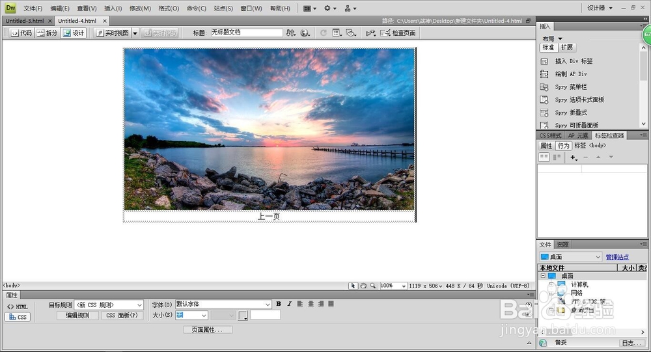The width and height of the screenshot is (651, 352).
Task: Open the 100% zoom dropdown
Action: click(393, 286)
